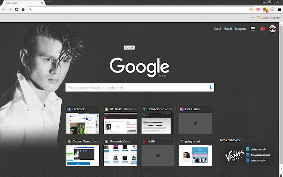Open the Google account avatar

(272, 29)
